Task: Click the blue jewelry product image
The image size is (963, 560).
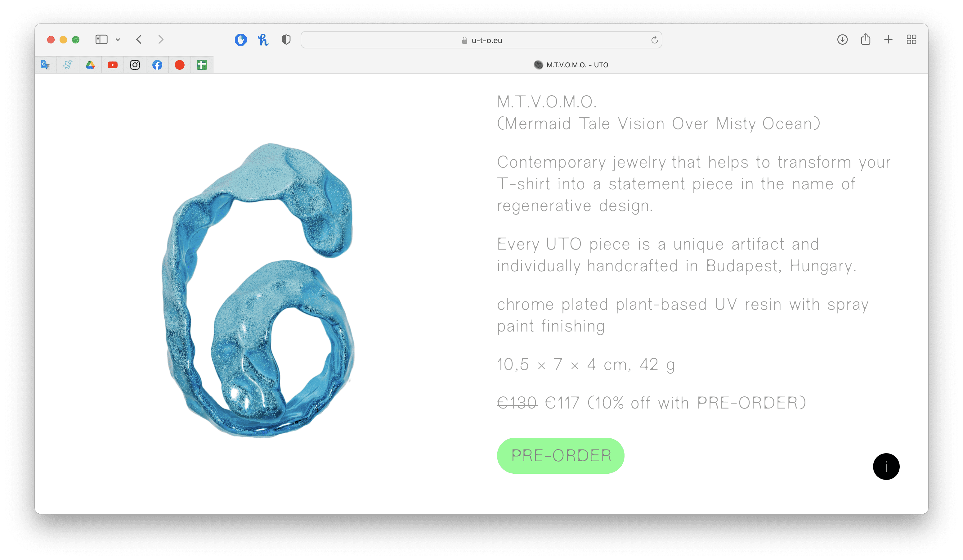Action: (258, 291)
